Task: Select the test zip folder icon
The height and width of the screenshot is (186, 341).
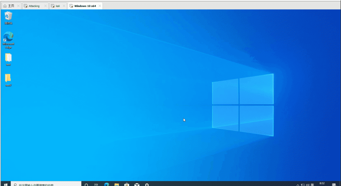Action: pyautogui.click(x=8, y=59)
